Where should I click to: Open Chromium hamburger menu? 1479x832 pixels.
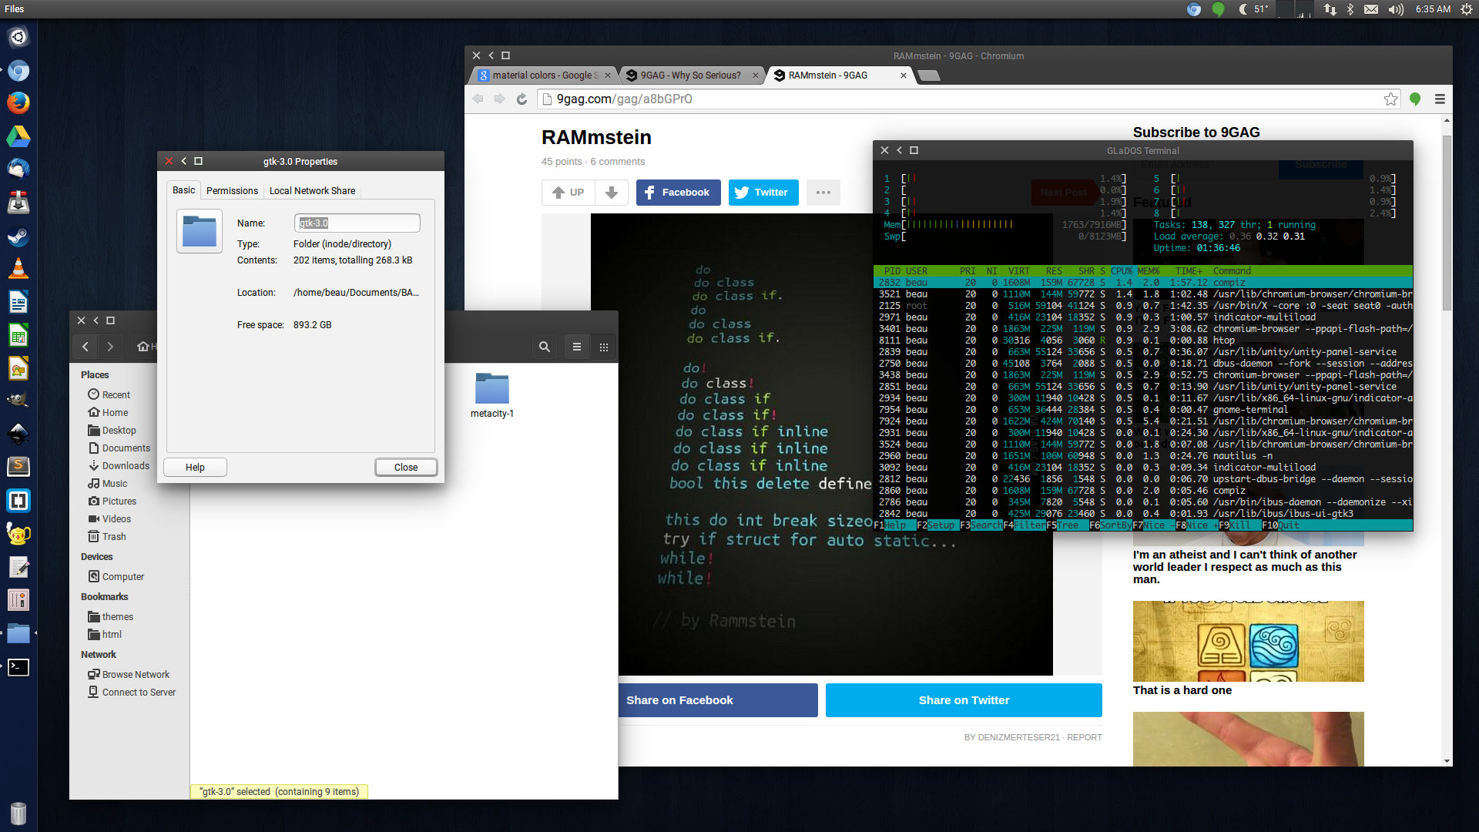[x=1440, y=99]
